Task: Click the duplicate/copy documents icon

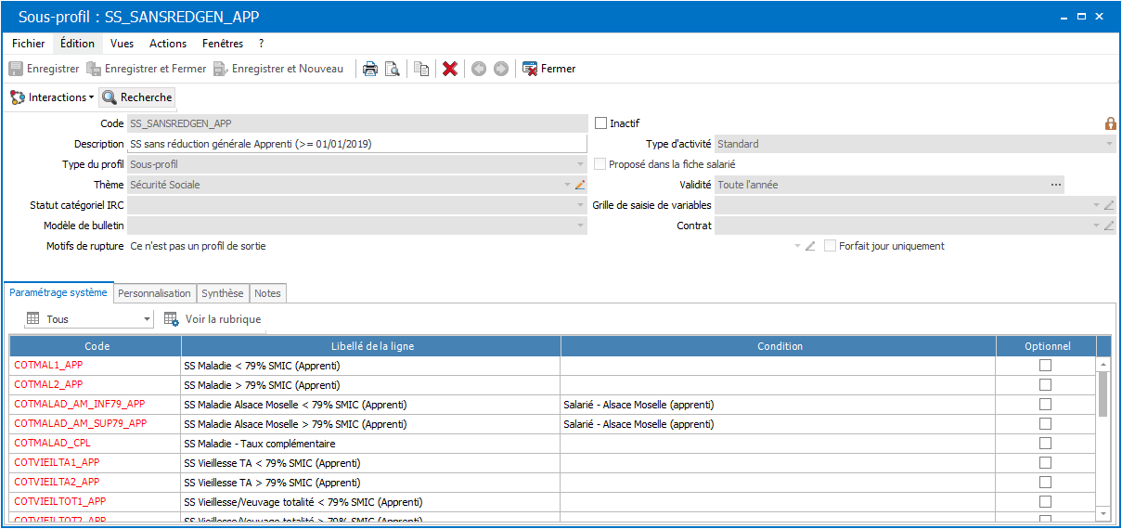Action: [421, 69]
